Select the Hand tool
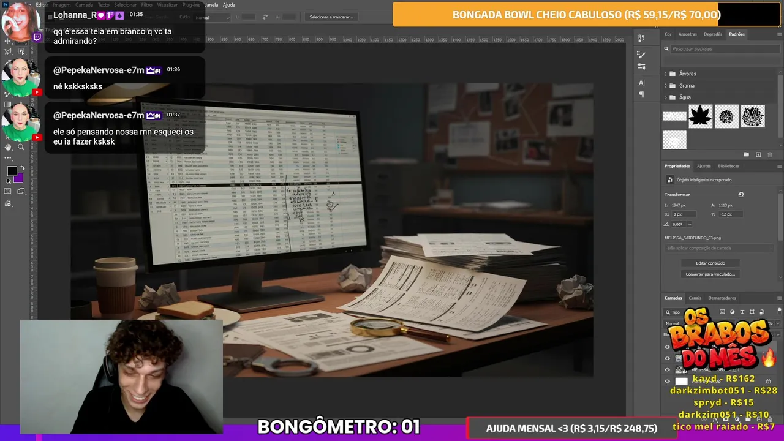 pyautogui.click(x=9, y=147)
